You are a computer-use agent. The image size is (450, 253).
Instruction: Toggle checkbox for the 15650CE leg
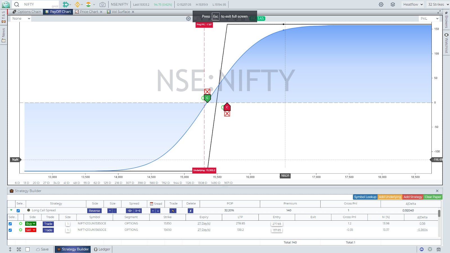click(x=10, y=230)
